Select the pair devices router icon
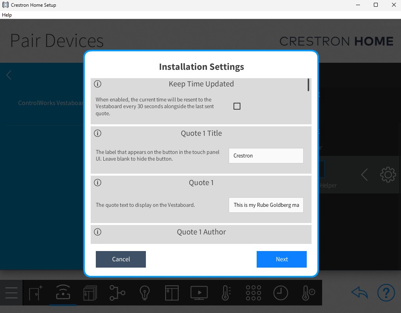 [x=63, y=292]
